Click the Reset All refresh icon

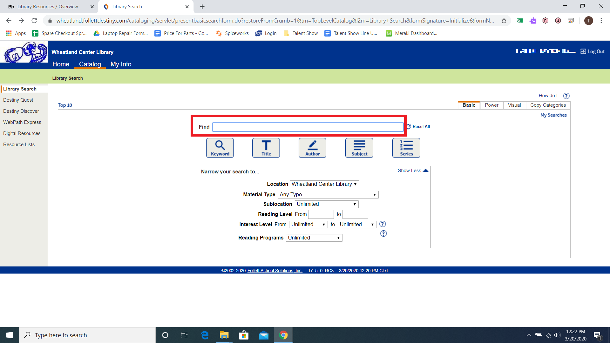coord(409,126)
